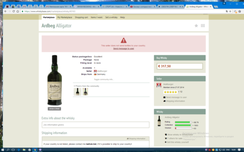
Task: Click the green Rating progress bar
Action: [183, 122]
